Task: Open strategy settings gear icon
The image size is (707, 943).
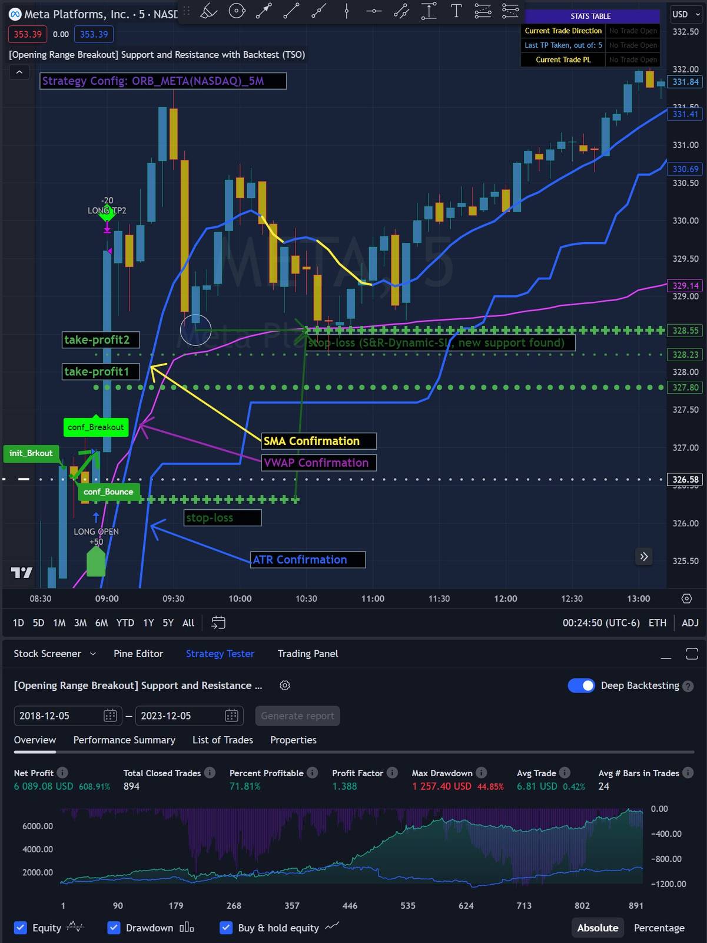Action: coord(285,685)
